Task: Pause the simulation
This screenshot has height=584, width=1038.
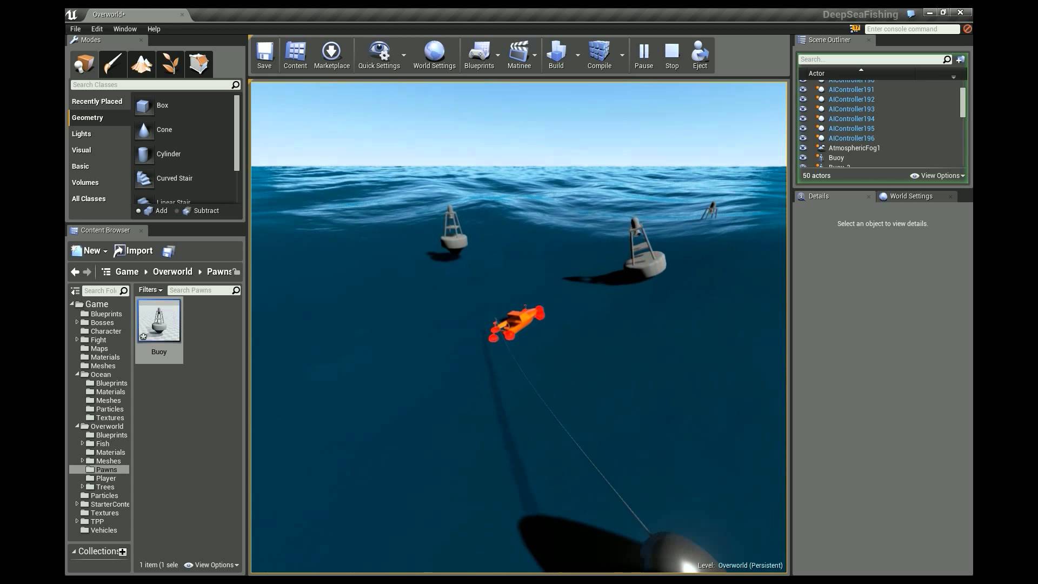Action: pos(643,55)
